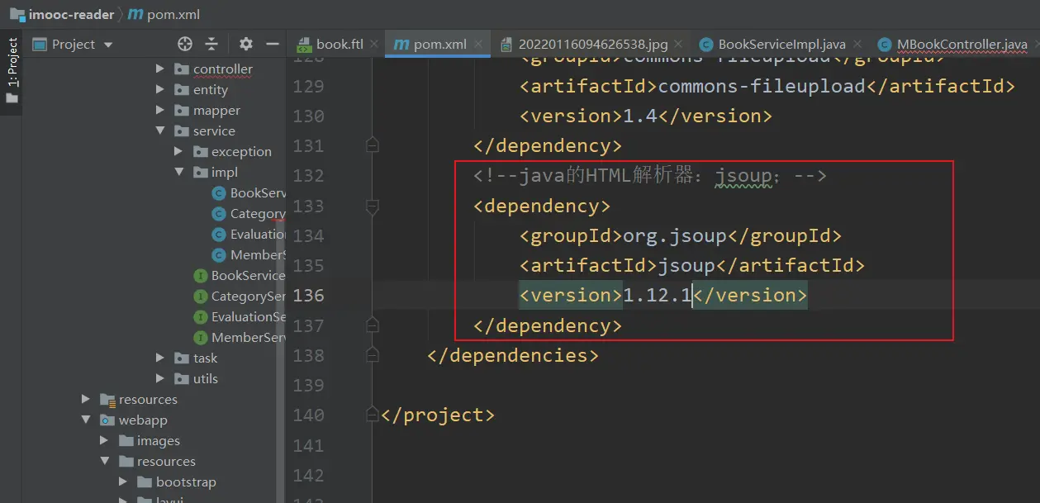This screenshot has width=1040, height=503.
Task: Click the MemberService interface icon in tree
Action: (x=200, y=338)
